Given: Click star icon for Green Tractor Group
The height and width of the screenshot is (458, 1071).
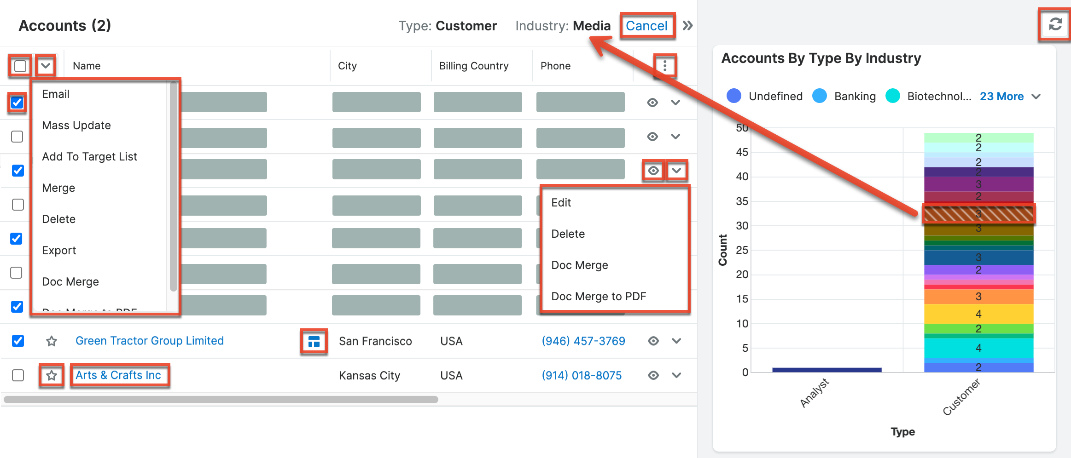Looking at the screenshot, I should [52, 341].
